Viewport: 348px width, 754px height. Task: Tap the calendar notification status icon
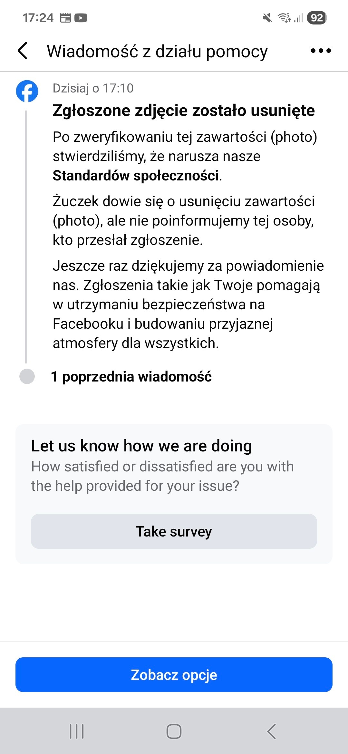[x=65, y=18]
